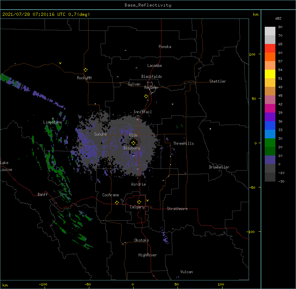Click the yellow diamond marker below Cochrane

[117, 203]
